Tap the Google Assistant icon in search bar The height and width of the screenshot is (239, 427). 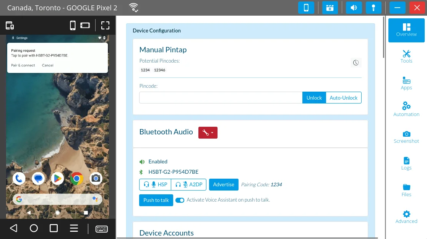(95, 199)
